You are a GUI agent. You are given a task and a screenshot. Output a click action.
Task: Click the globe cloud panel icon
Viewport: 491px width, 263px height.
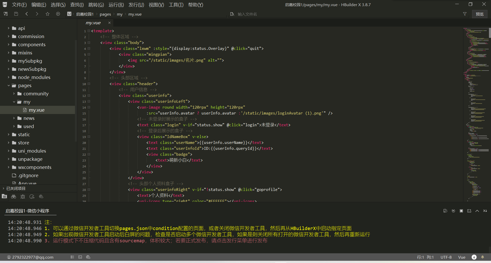coord(41,197)
